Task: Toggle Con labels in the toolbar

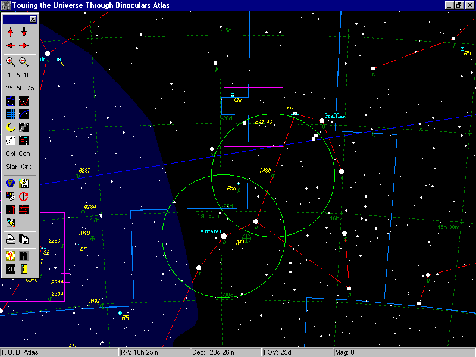Action: point(24,154)
